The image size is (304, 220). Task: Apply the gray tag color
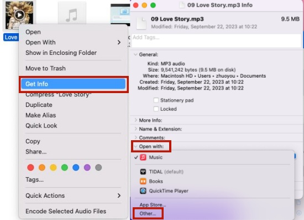(x=98, y=167)
